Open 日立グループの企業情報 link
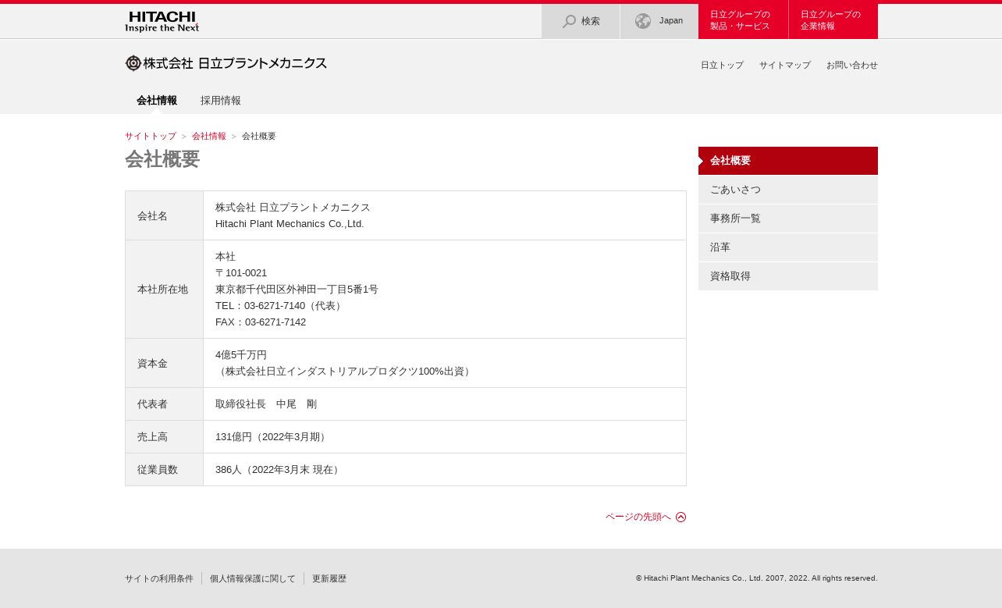This screenshot has width=1002, height=608. pos(833,21)
